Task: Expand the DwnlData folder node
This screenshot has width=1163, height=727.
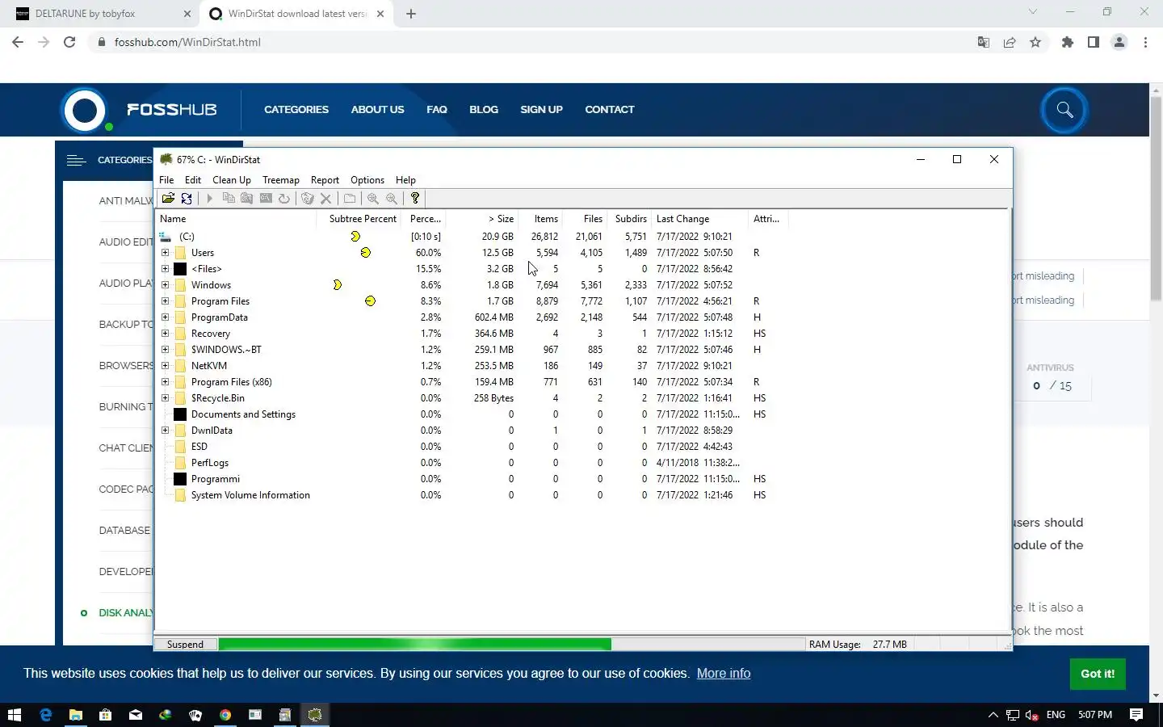Action: [166, 431]
